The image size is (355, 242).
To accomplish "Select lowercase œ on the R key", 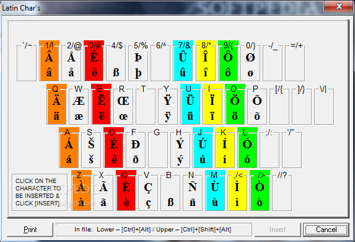I will (123, 117).
